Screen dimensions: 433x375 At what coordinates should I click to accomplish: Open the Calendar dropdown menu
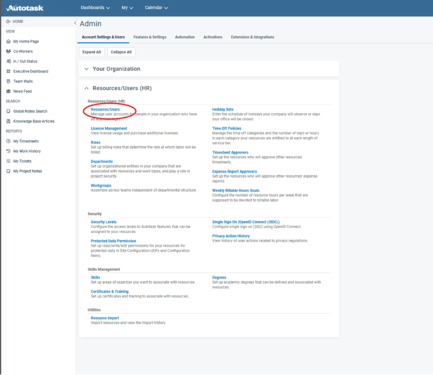click(x=156, y=8)
